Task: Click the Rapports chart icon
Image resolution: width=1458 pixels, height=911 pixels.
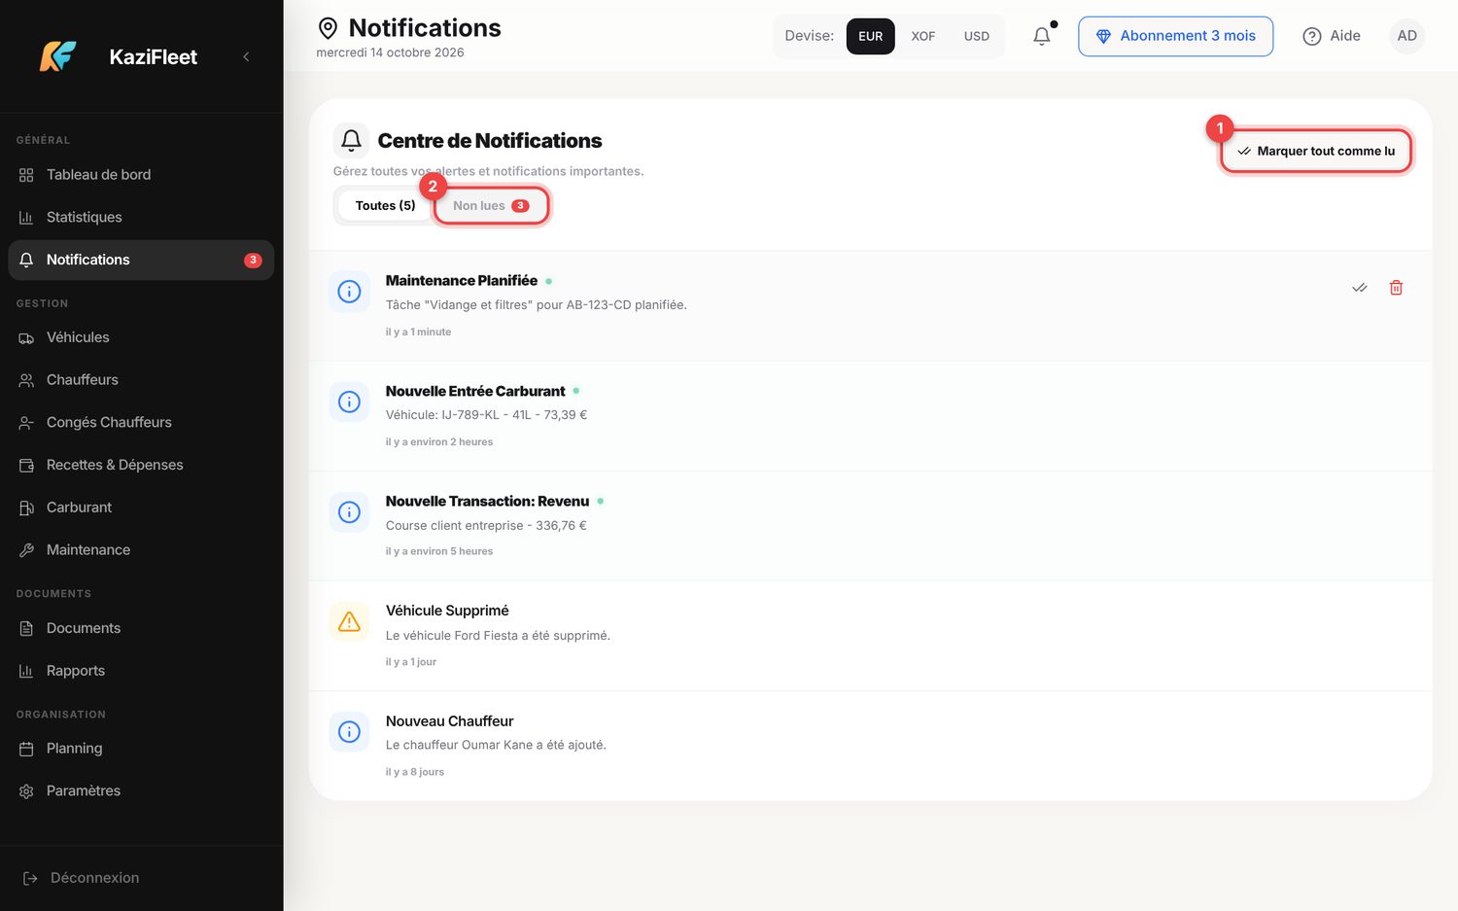Action: pos(26,671)
